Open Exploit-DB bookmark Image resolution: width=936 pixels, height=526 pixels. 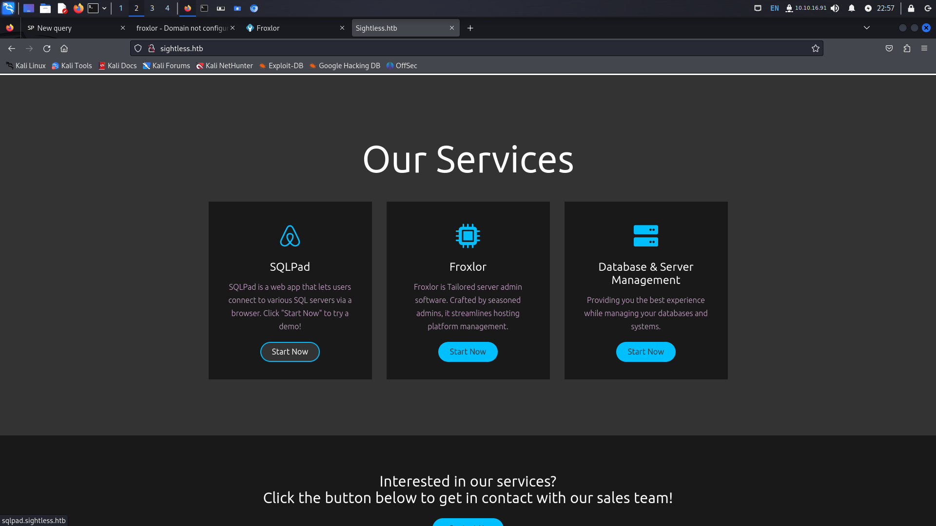(281, 66)
